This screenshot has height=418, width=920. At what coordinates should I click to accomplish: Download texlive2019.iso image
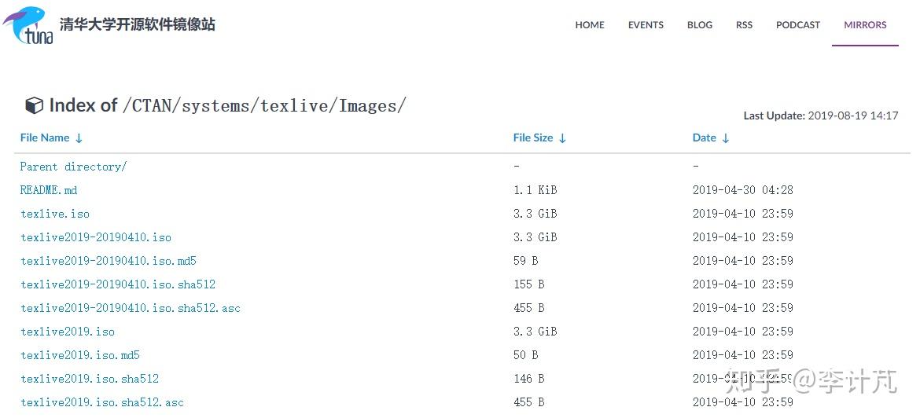coord(68,332)
